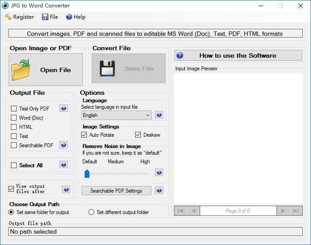Click the Open File button
311x245 pixels.
click(x=46, y=69)
